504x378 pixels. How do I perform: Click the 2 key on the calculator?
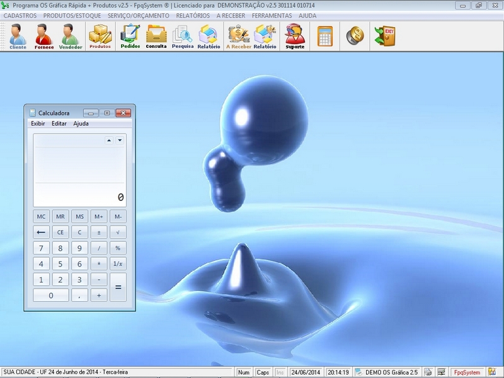point(60,279)
